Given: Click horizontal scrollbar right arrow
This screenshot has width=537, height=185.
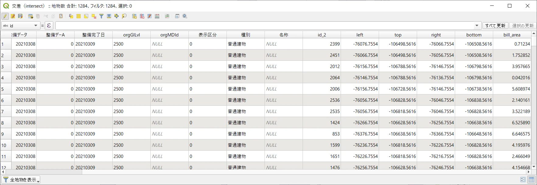Looking at the screenshot, I should point(529,172).
